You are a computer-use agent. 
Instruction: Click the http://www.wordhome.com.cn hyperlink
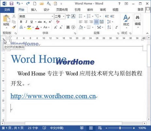[x=53, y=96]
